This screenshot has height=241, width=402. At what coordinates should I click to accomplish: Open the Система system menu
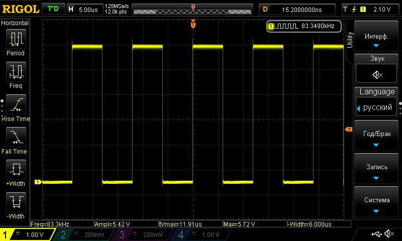click(376, 202)
